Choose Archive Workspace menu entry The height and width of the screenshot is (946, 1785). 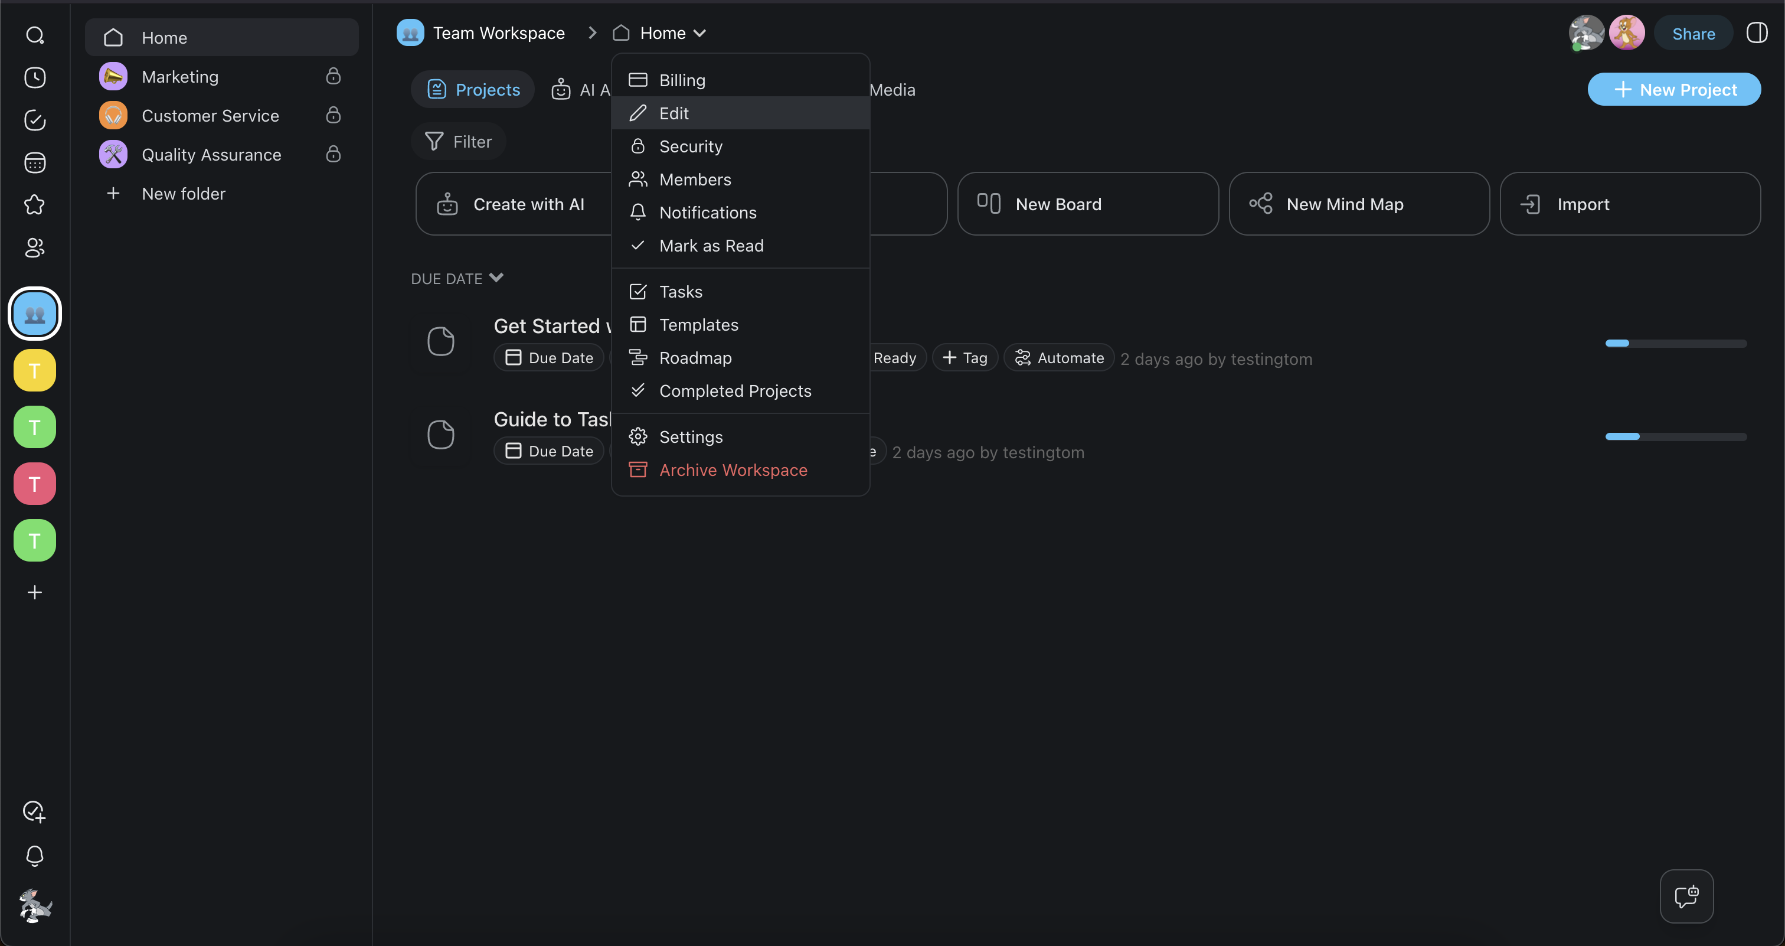tap(733, 470)
